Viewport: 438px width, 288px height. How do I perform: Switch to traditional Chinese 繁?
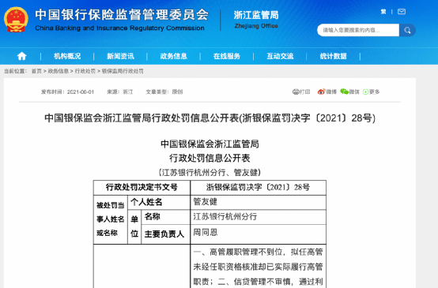pyautogui.click(x=383, y=12)
